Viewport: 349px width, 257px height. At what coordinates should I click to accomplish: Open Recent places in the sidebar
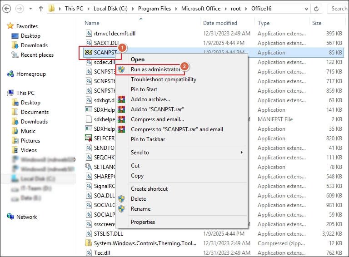tap(37, 55)
